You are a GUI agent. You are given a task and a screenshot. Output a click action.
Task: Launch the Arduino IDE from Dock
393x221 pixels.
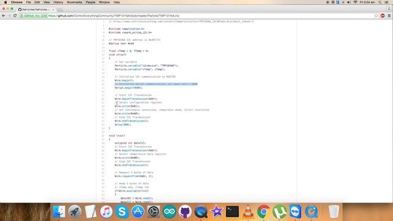point(169,211)
